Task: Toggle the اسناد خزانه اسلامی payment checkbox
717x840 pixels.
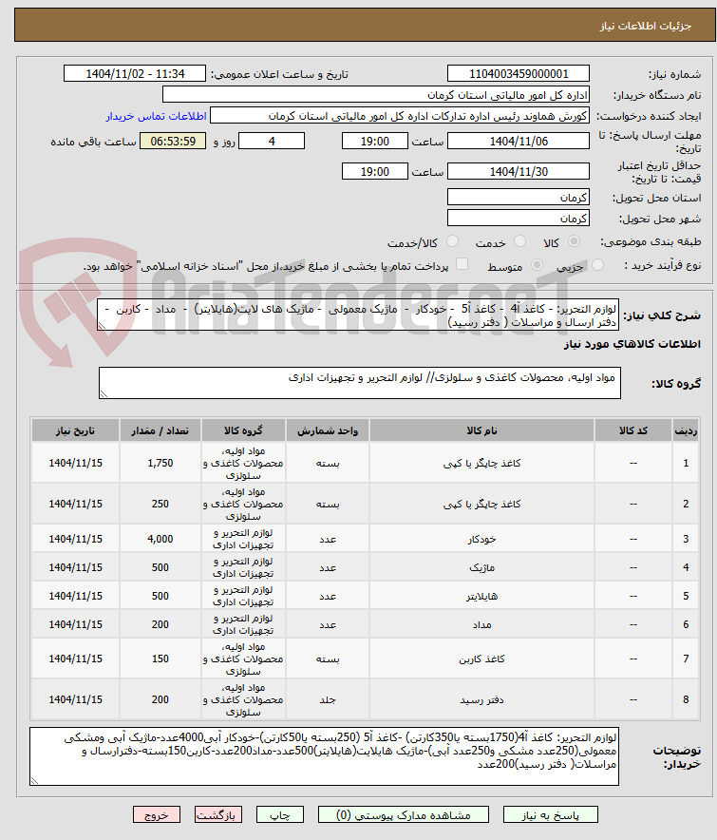Action: pos(462,264)
